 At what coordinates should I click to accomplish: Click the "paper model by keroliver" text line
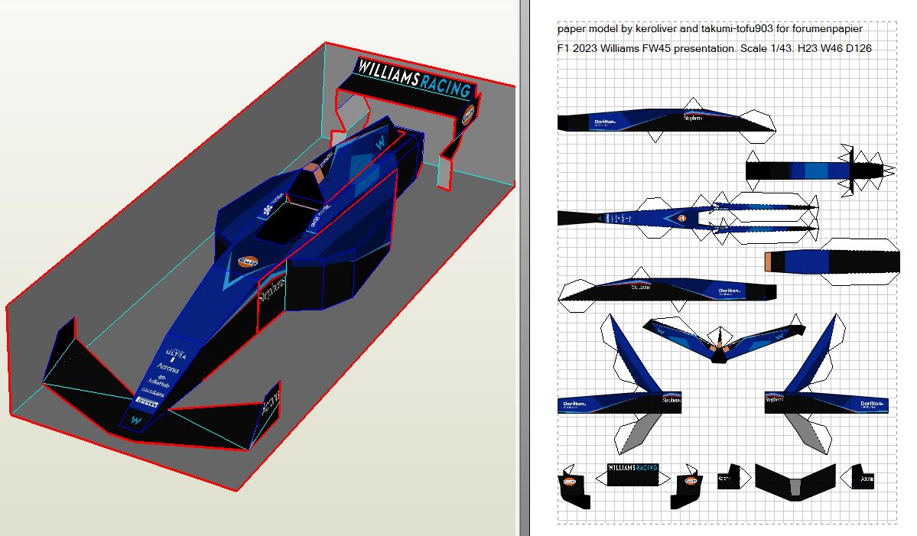709,29
